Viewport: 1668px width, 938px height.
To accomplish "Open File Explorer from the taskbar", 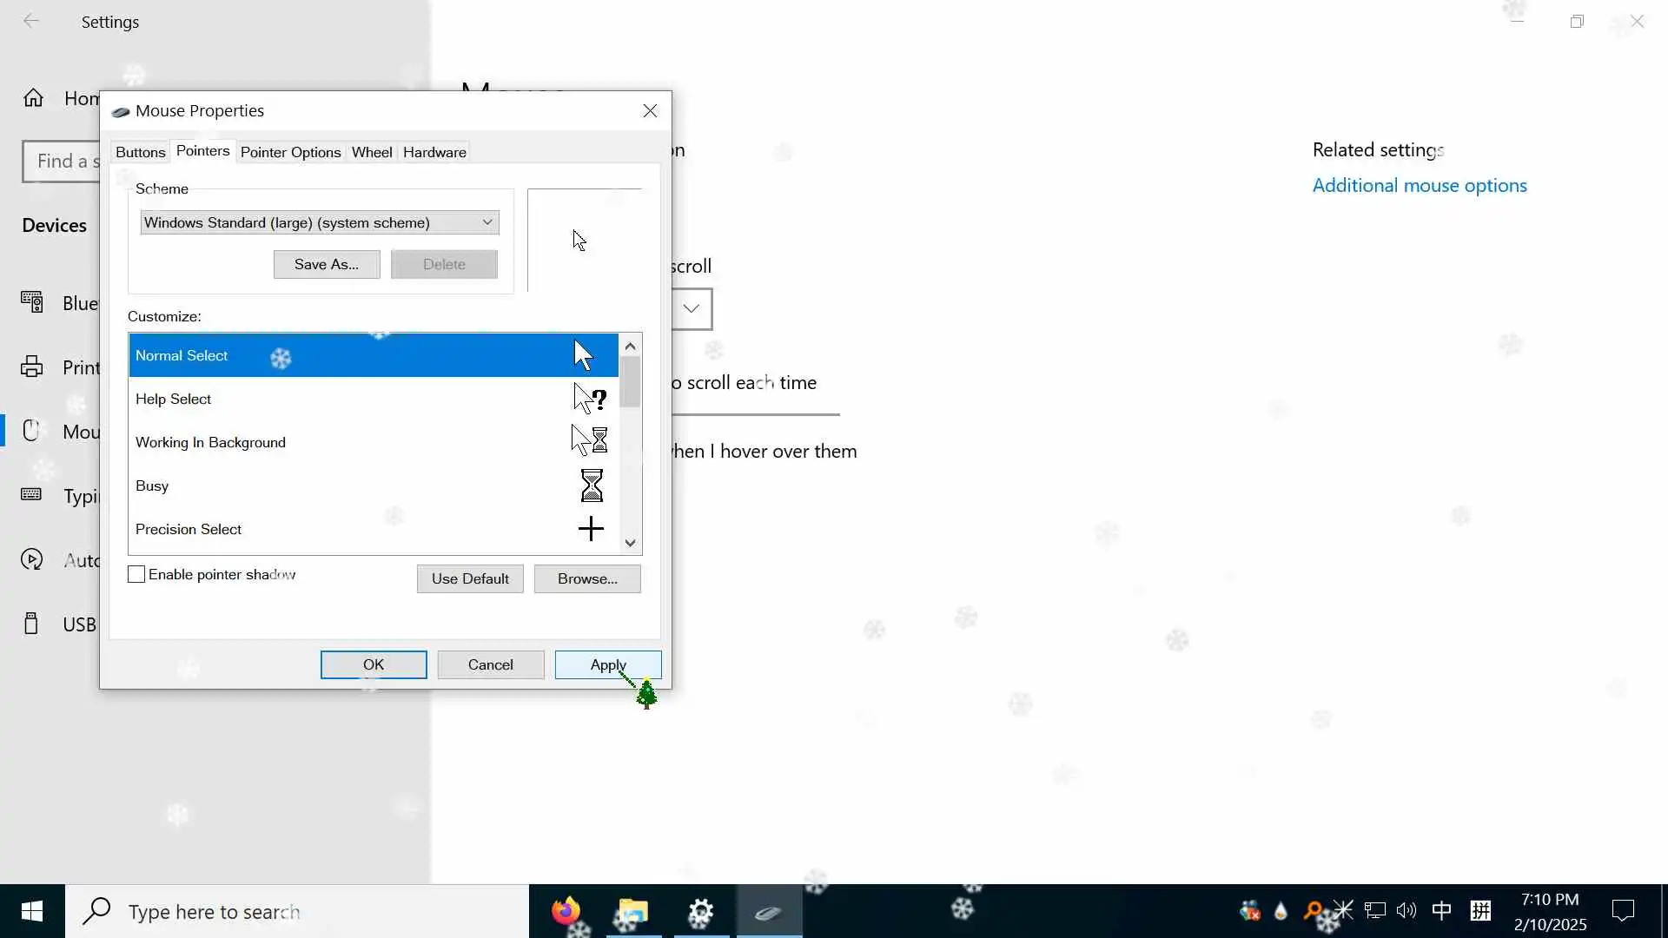I will (x=633, y=911).
